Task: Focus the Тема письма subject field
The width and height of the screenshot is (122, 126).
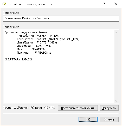Action: (x=61, y=18)
